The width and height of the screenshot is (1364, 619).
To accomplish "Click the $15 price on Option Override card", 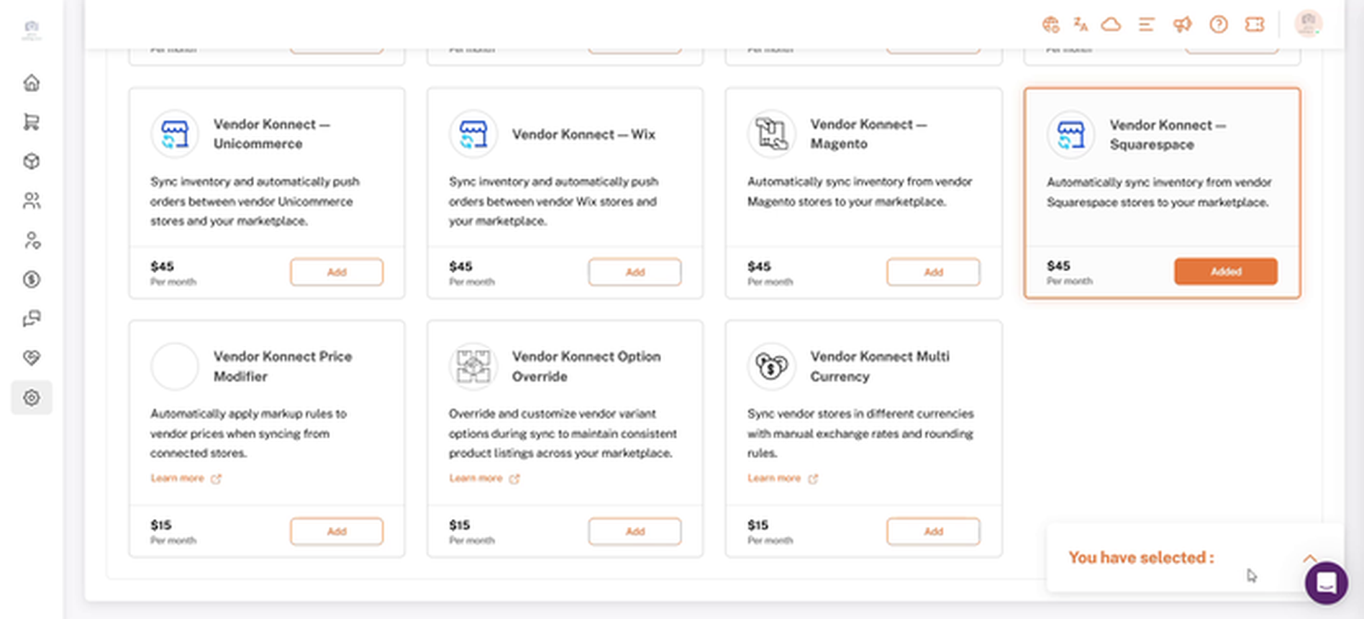I will click(x=459, y=525).
